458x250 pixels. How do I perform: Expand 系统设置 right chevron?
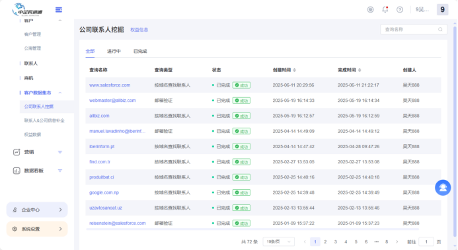[60, 229]
